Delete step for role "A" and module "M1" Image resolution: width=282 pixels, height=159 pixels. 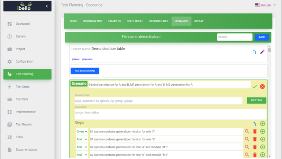point(255,147)
